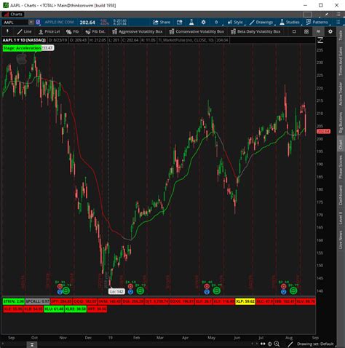Click the green XLRE: 38.58 label
The width and height of the screenshot is (345, 348).
pyautogui.click(x=76, y=309)
